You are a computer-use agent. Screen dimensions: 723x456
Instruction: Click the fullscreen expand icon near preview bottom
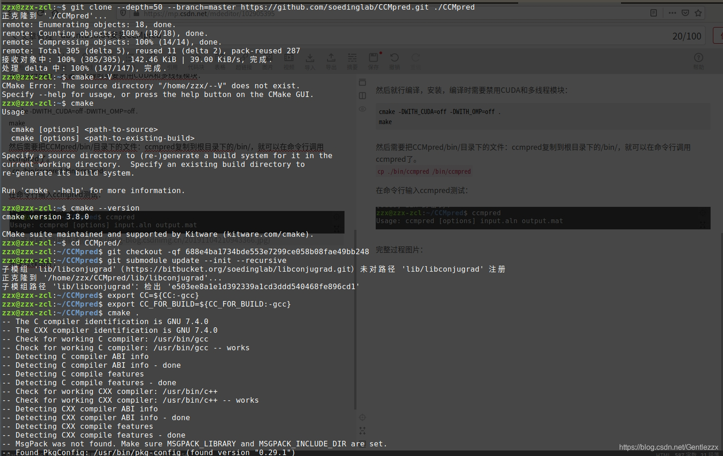362,431
